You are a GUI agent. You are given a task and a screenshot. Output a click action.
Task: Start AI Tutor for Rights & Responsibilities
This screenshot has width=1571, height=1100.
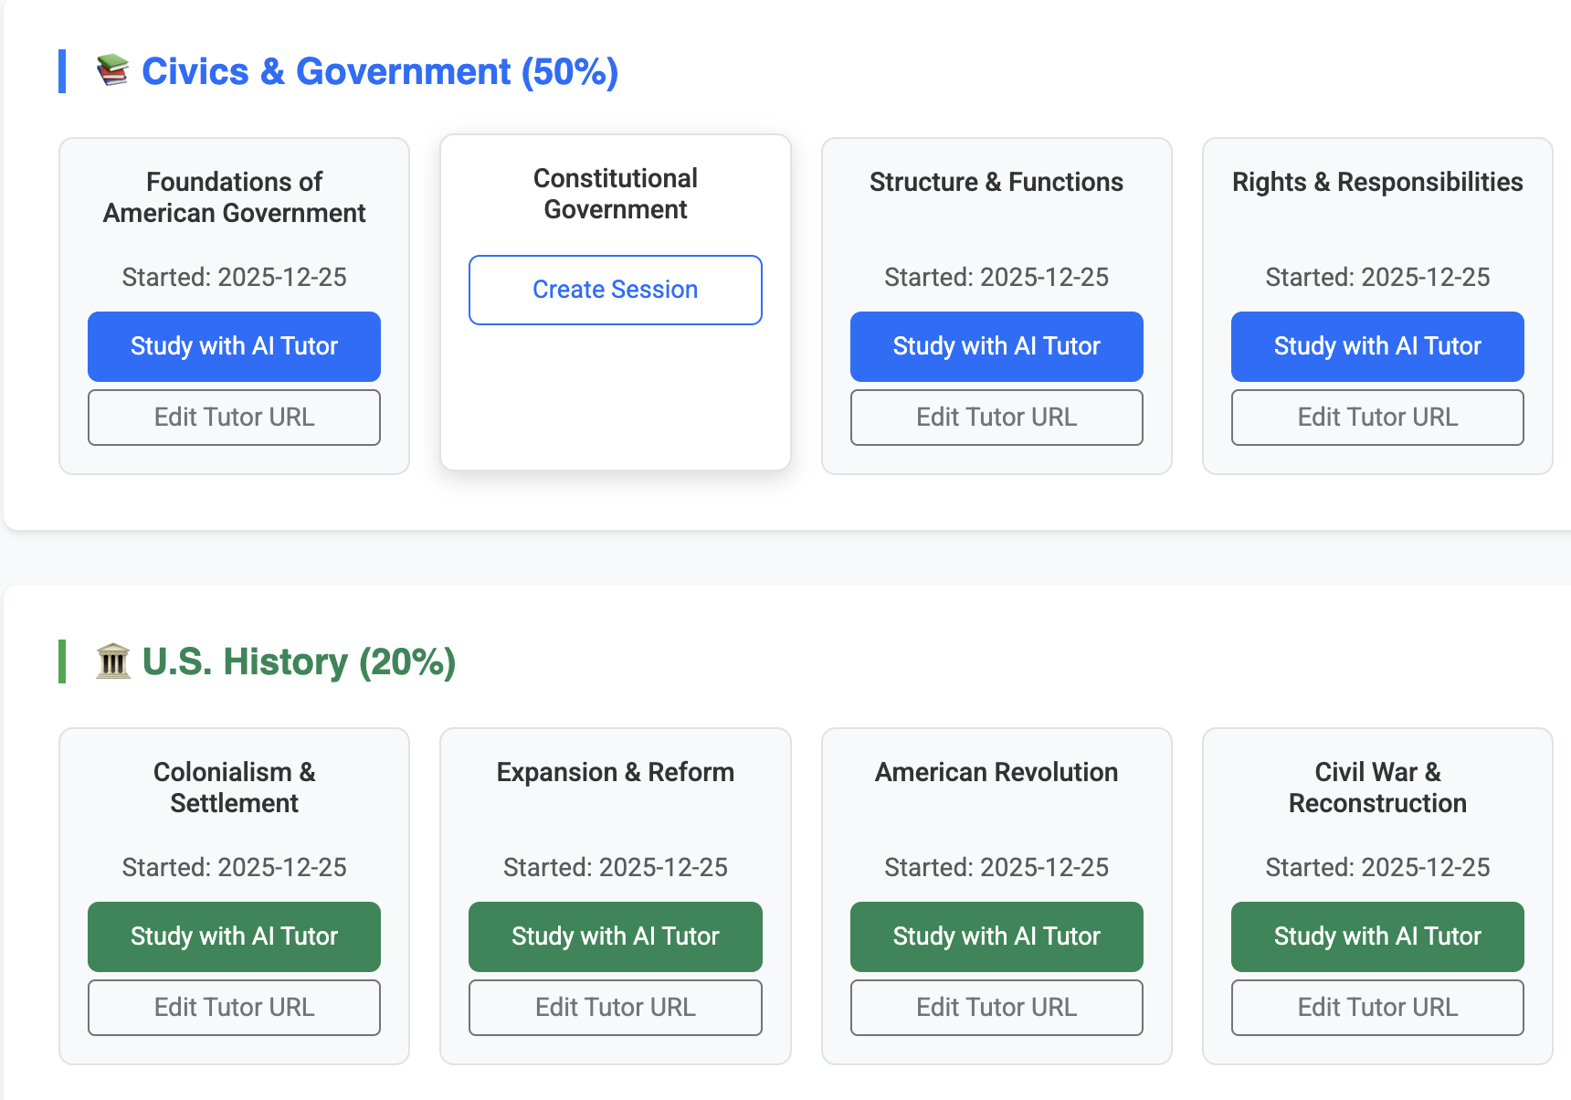pyautogui.click(x=1376, y=346)
